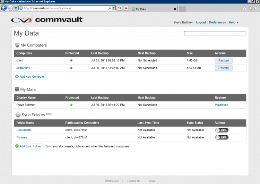Open the client computer link
The width and height of the screenshot is (260, 184).
click(x=20, y=60)
